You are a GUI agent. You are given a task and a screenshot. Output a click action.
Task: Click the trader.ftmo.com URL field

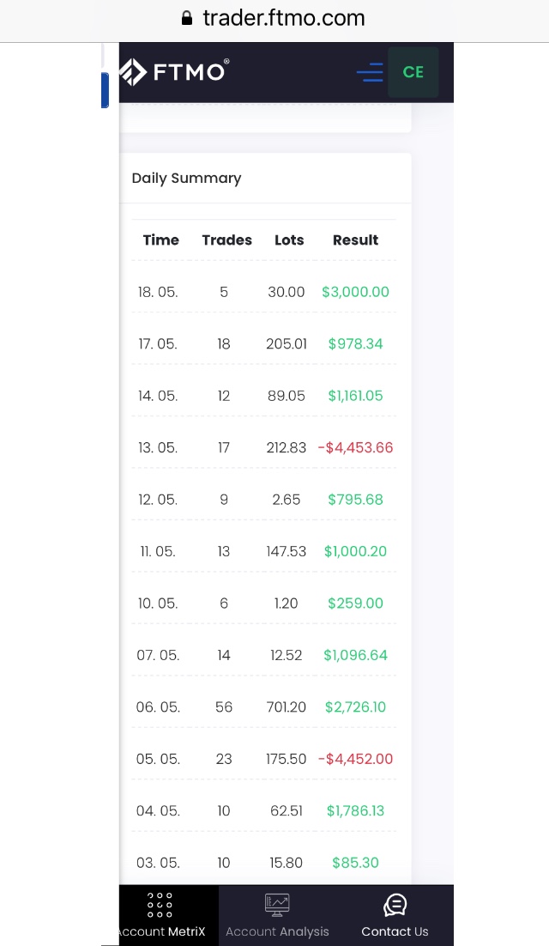coord(283,19)
